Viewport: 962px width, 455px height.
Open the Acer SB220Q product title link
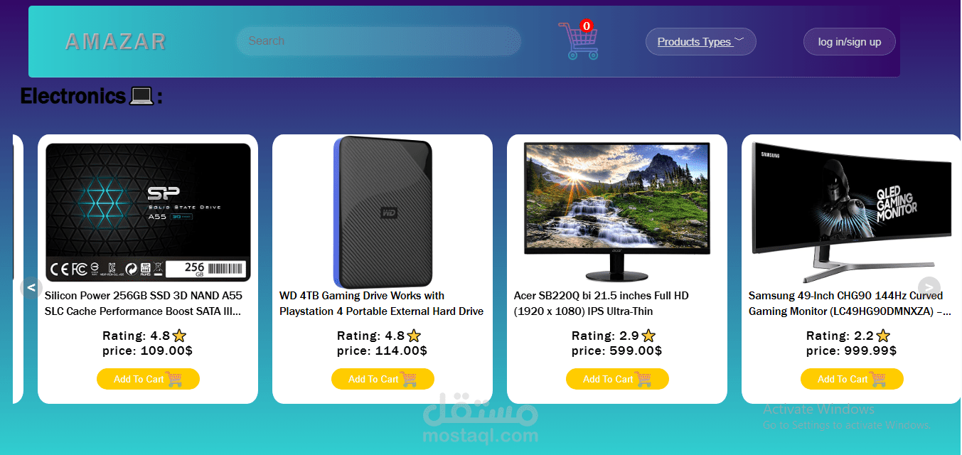click(x=602, y=304)
